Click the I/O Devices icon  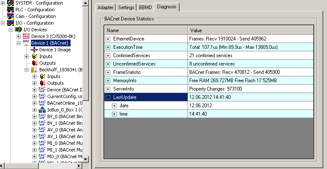click(18, 30)
